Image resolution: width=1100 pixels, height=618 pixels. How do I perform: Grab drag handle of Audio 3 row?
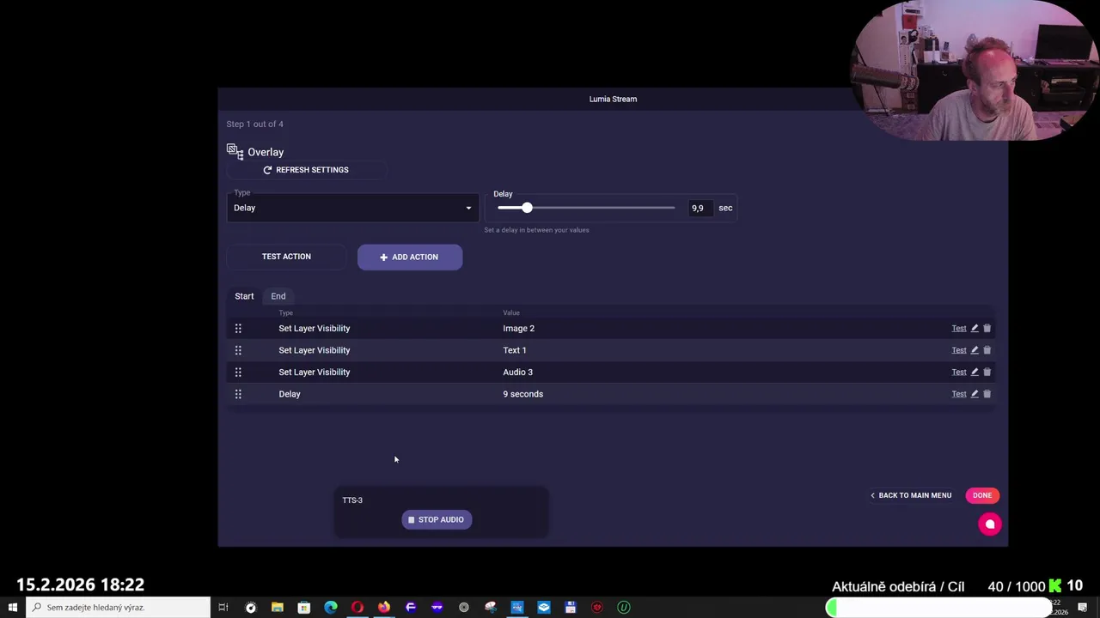[x=238, y=372]
